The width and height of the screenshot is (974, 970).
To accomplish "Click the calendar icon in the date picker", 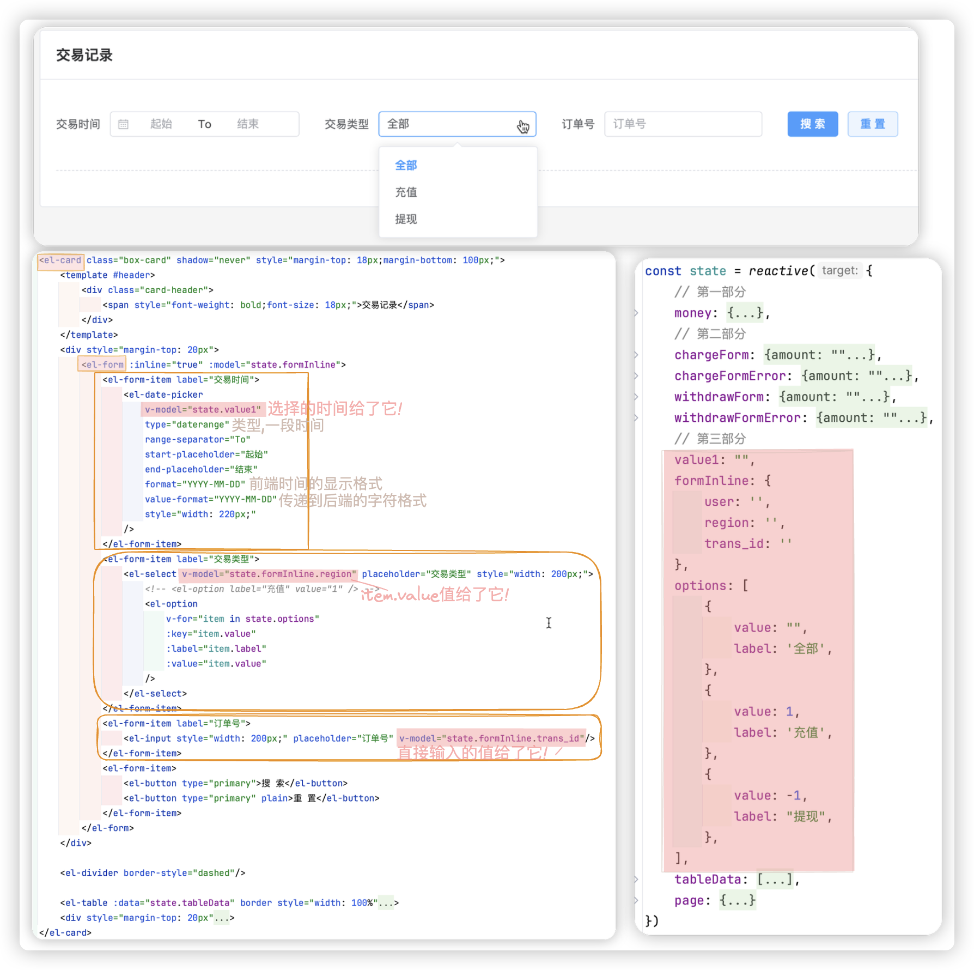I will tap(124, 124).
